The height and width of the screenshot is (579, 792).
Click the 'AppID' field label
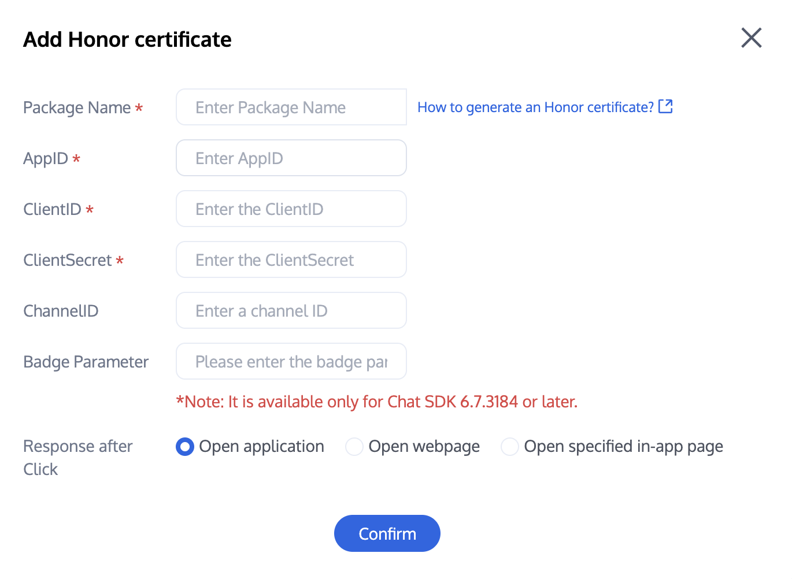coord(46,159)
